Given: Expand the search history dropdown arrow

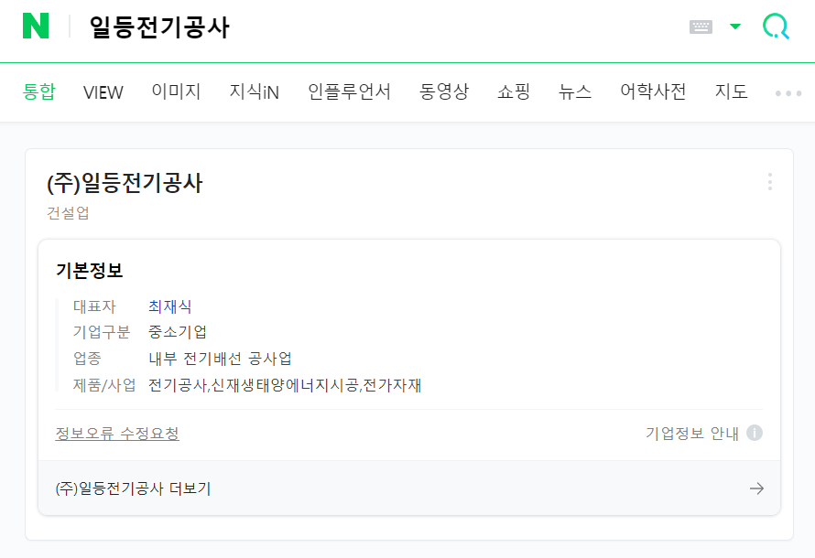Looking at the screenshot, I should 735,27.
